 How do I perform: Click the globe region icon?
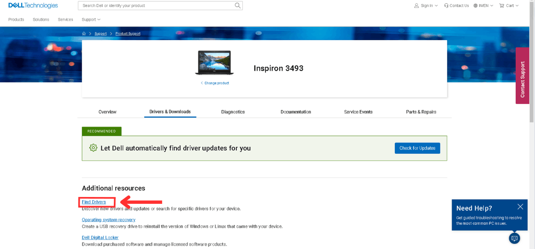click(x=476, y=6)
